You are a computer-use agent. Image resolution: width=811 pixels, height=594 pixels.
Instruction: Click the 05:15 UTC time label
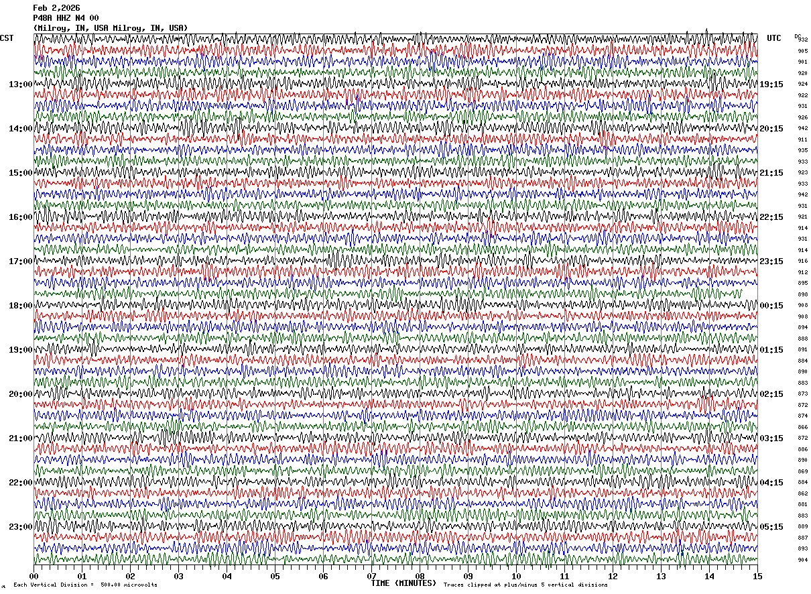(x=771, y=527)
